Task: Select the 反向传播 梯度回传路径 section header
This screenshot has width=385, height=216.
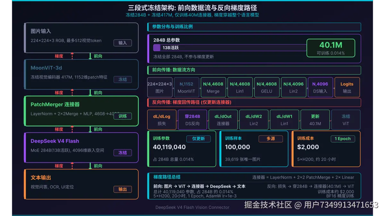Action: [254, 102]
